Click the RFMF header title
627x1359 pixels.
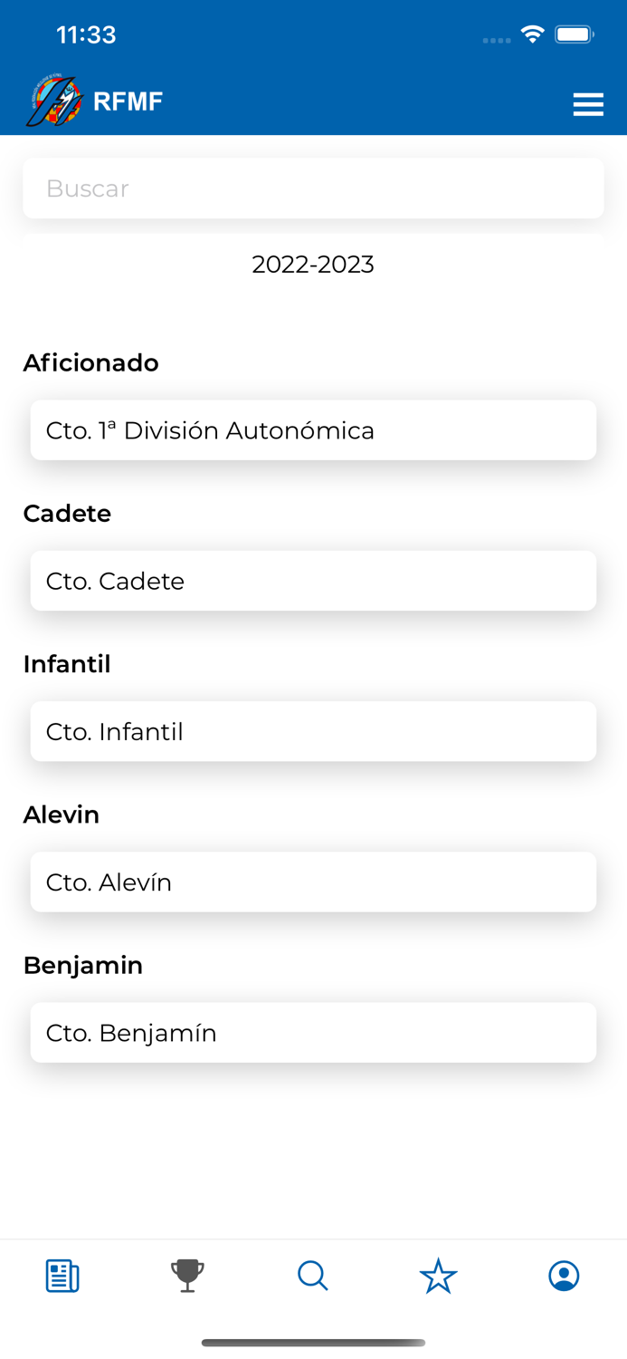coord(128,101)
